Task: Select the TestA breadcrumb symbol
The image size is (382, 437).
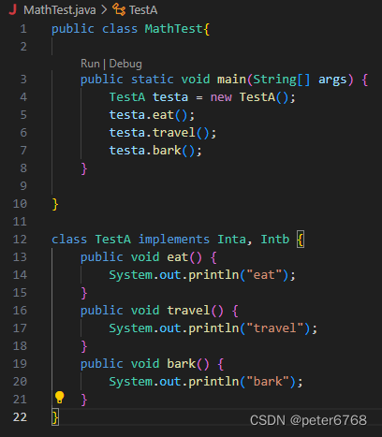Action: tap(143, 10)
